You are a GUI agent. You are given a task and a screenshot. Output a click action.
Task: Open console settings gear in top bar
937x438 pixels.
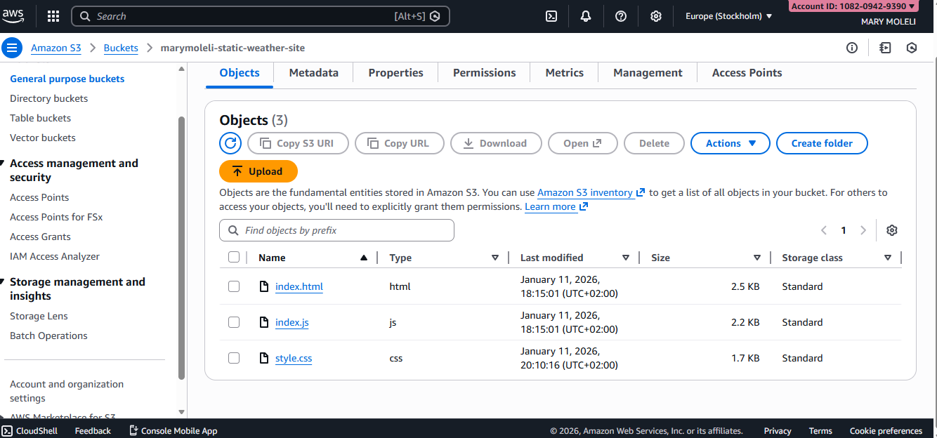655,16
